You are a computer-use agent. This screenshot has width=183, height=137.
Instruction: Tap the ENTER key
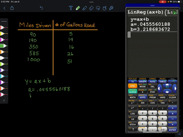click(x=172, y=130)
